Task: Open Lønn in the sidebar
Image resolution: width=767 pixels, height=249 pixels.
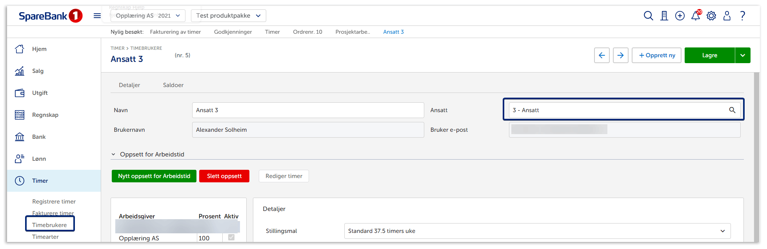Action: (x=39, y=159)
